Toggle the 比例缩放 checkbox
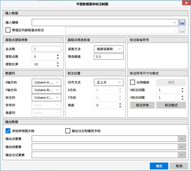This screenshot has height=171, width=191. coord(133,82)
